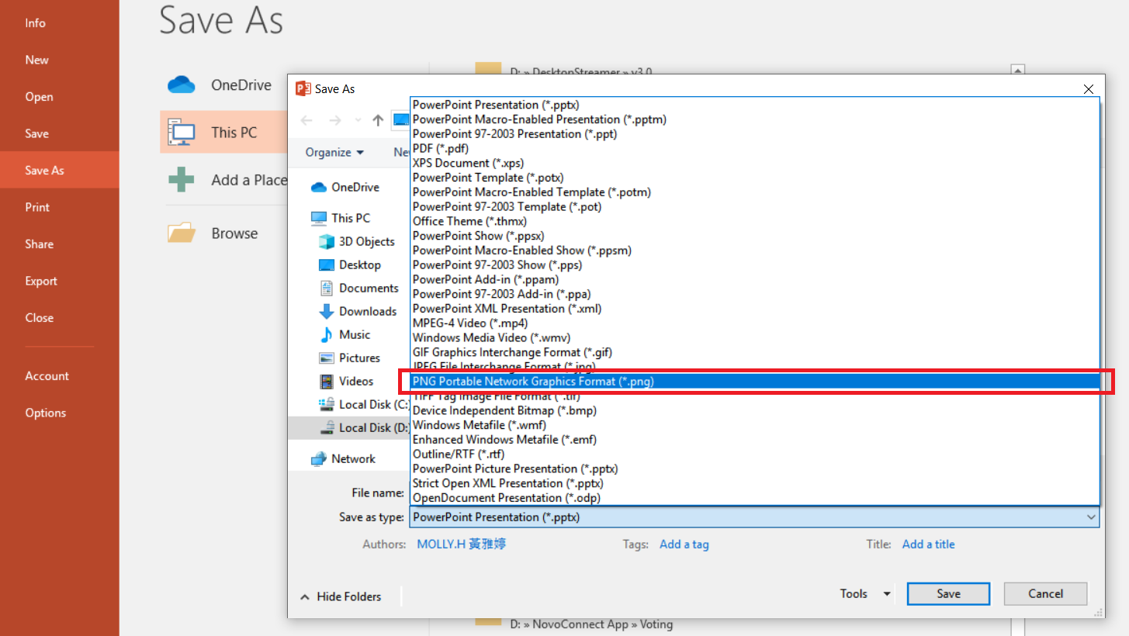Image resolution: width=1129 pixels, height=636 pixels.
Task: Select Network in the navigation tree
Action: [x=343, y=458]
